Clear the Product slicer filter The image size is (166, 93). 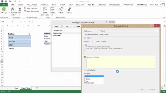[29, 34]
